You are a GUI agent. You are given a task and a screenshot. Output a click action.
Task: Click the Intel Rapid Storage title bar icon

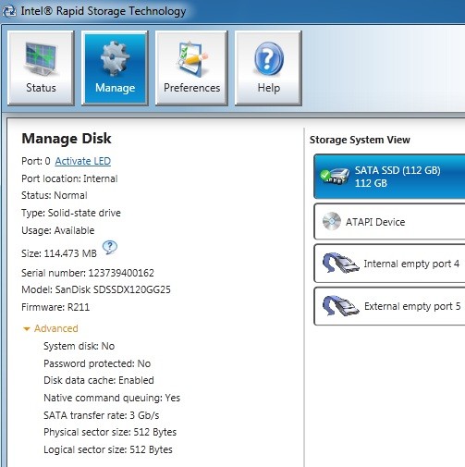point(9,11)
